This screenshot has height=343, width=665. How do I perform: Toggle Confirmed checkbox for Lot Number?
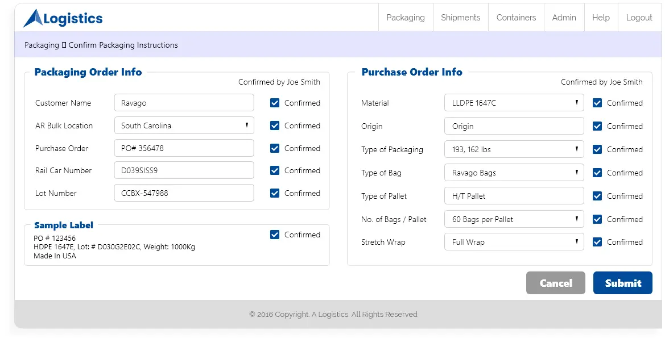click(x=275, y=193)
